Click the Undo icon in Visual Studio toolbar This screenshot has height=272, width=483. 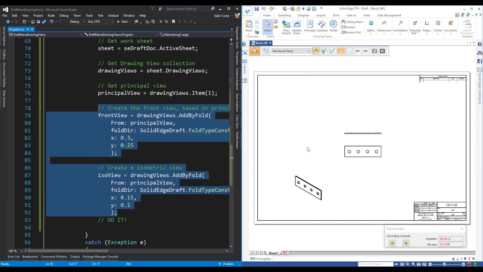pos(51,22)
